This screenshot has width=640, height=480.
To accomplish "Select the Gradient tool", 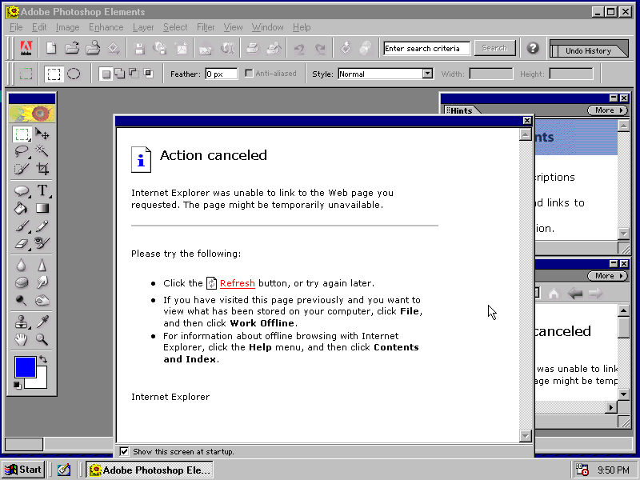I will (x=42, y=208).
